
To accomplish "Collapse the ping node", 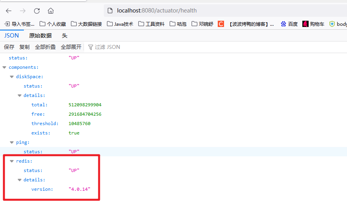I will pos(12,142).
